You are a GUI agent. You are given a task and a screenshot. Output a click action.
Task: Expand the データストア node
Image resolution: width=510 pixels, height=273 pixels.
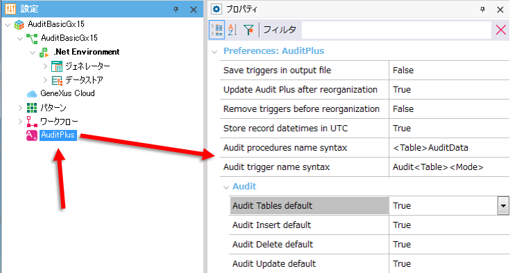tap(45, 80)
